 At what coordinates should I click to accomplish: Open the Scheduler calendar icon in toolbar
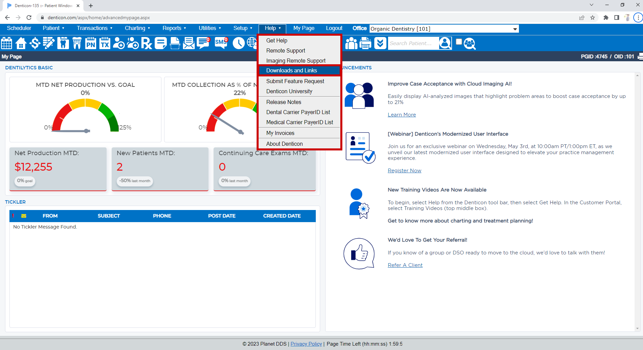tap(7, 43)
